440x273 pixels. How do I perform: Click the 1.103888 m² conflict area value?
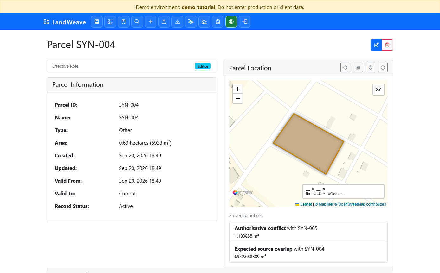(247, 236)
